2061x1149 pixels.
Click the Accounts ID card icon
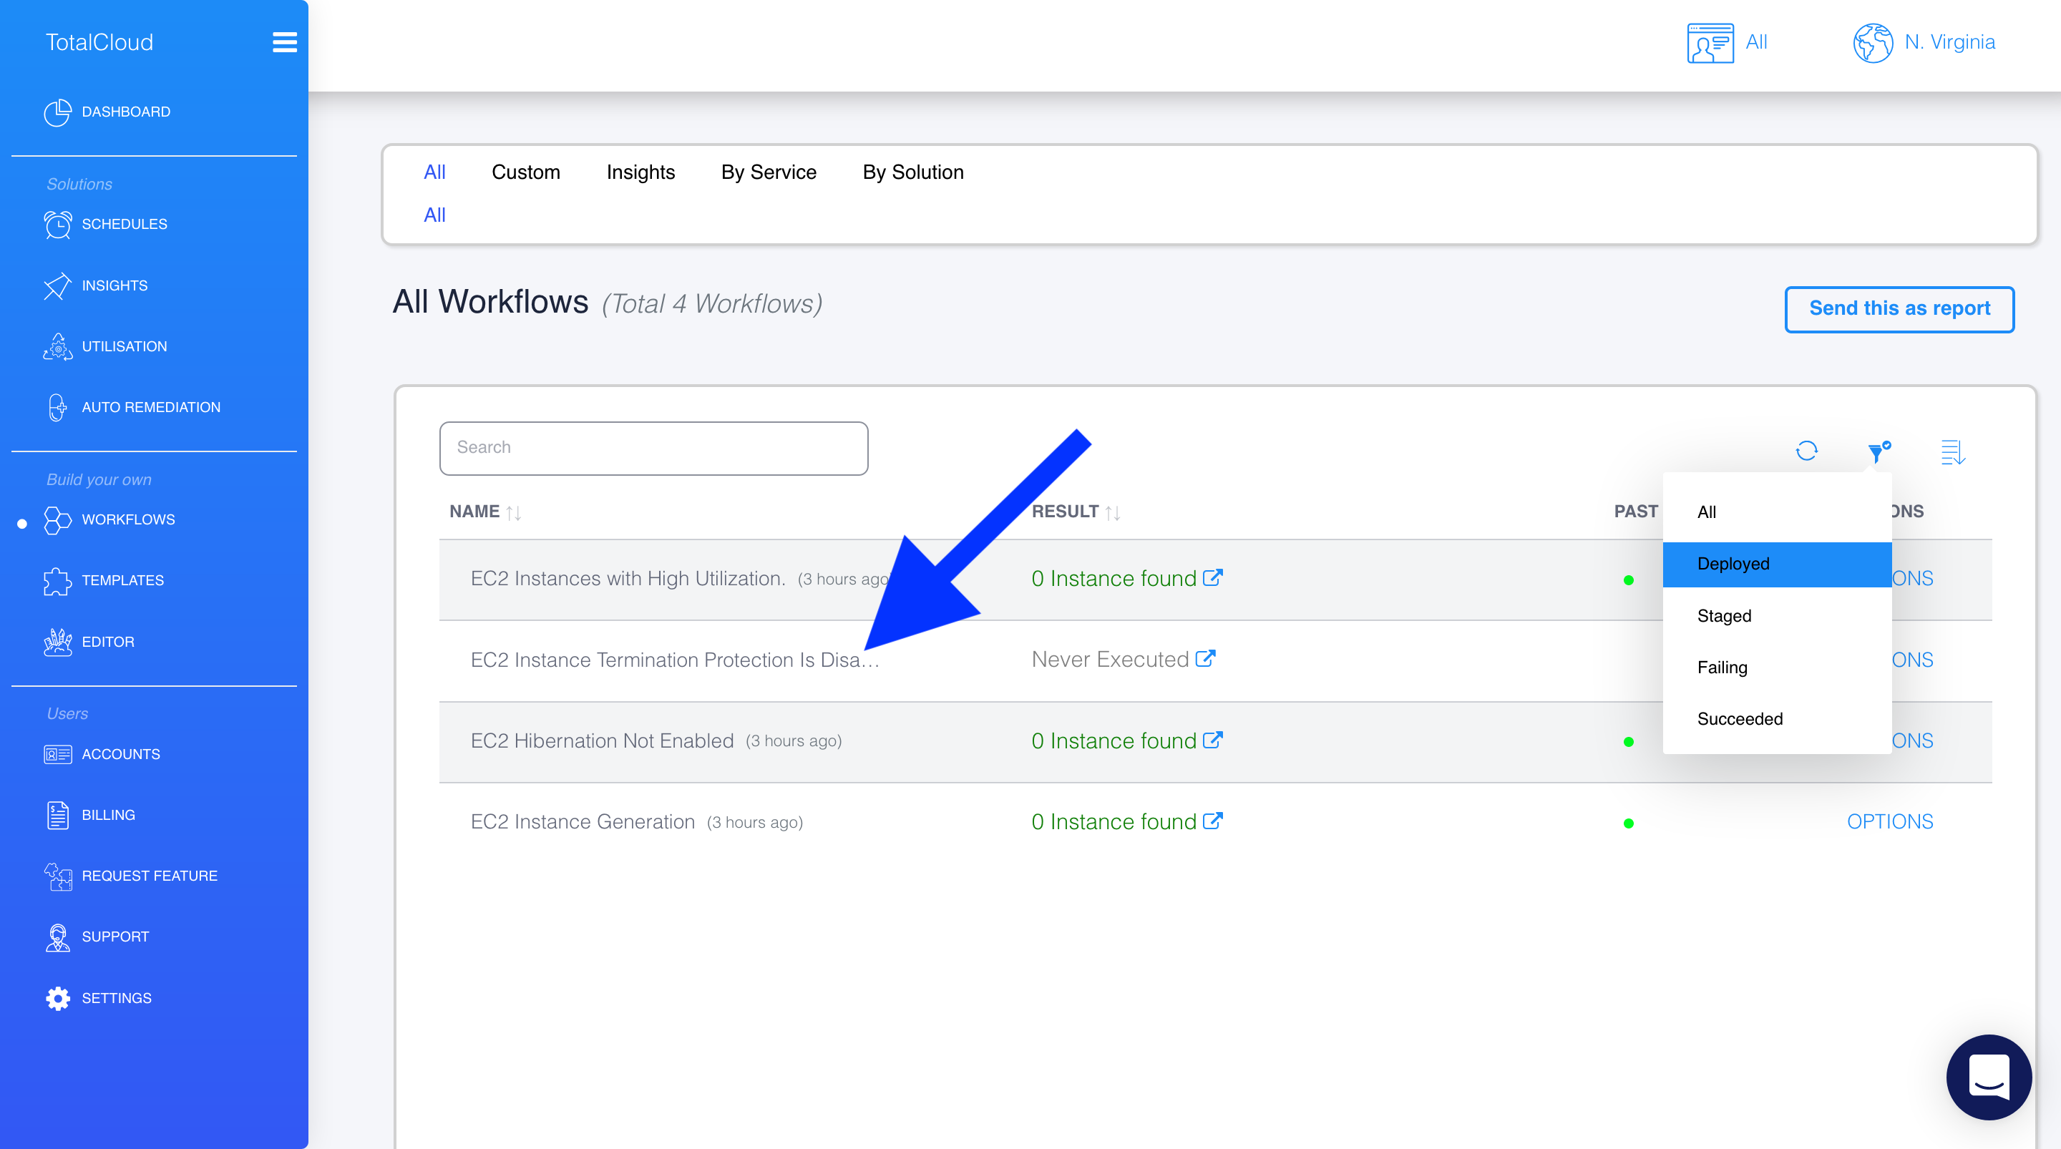(57, 755)
